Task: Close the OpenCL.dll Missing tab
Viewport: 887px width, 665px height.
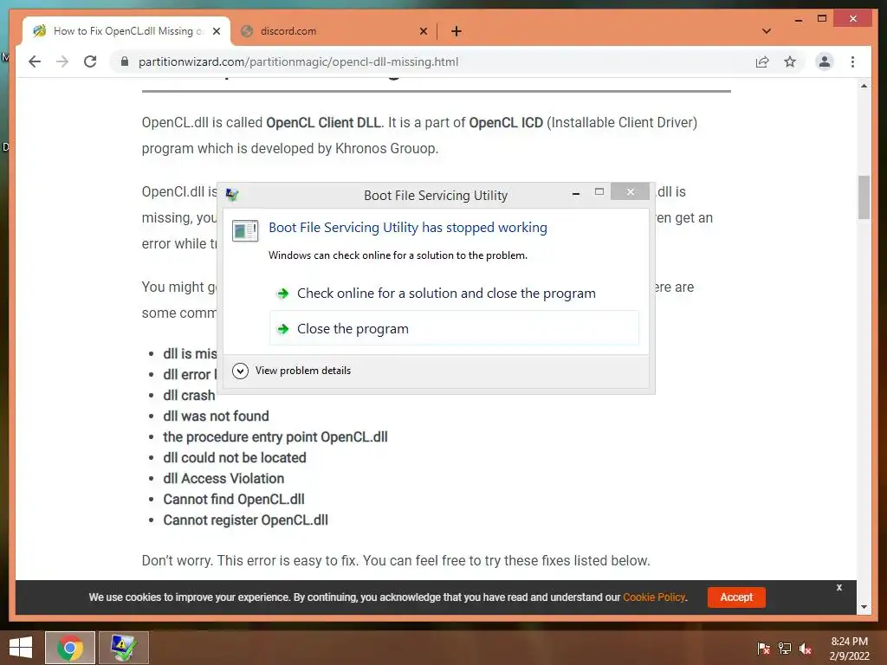Action: point(216,31)
